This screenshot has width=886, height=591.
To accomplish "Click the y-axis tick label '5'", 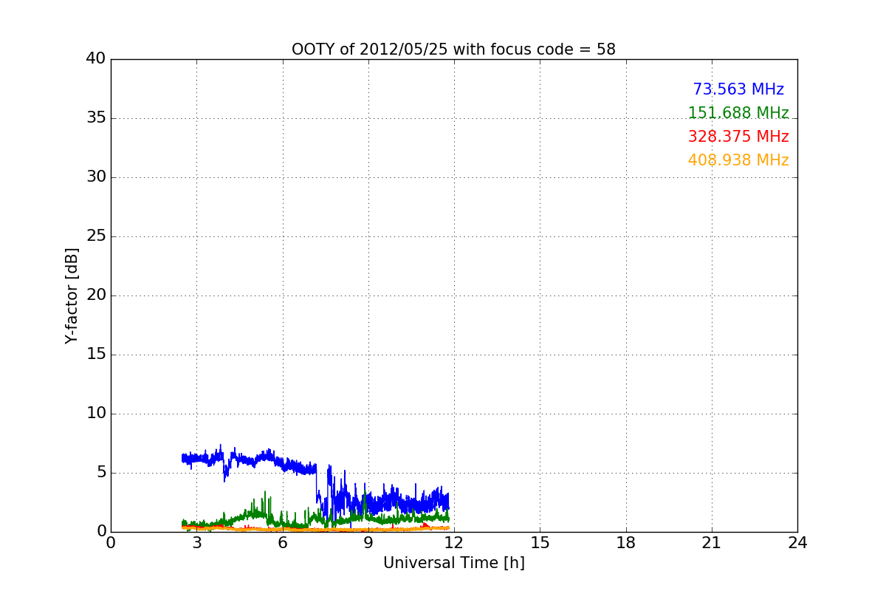I will (x=100, y=473).
